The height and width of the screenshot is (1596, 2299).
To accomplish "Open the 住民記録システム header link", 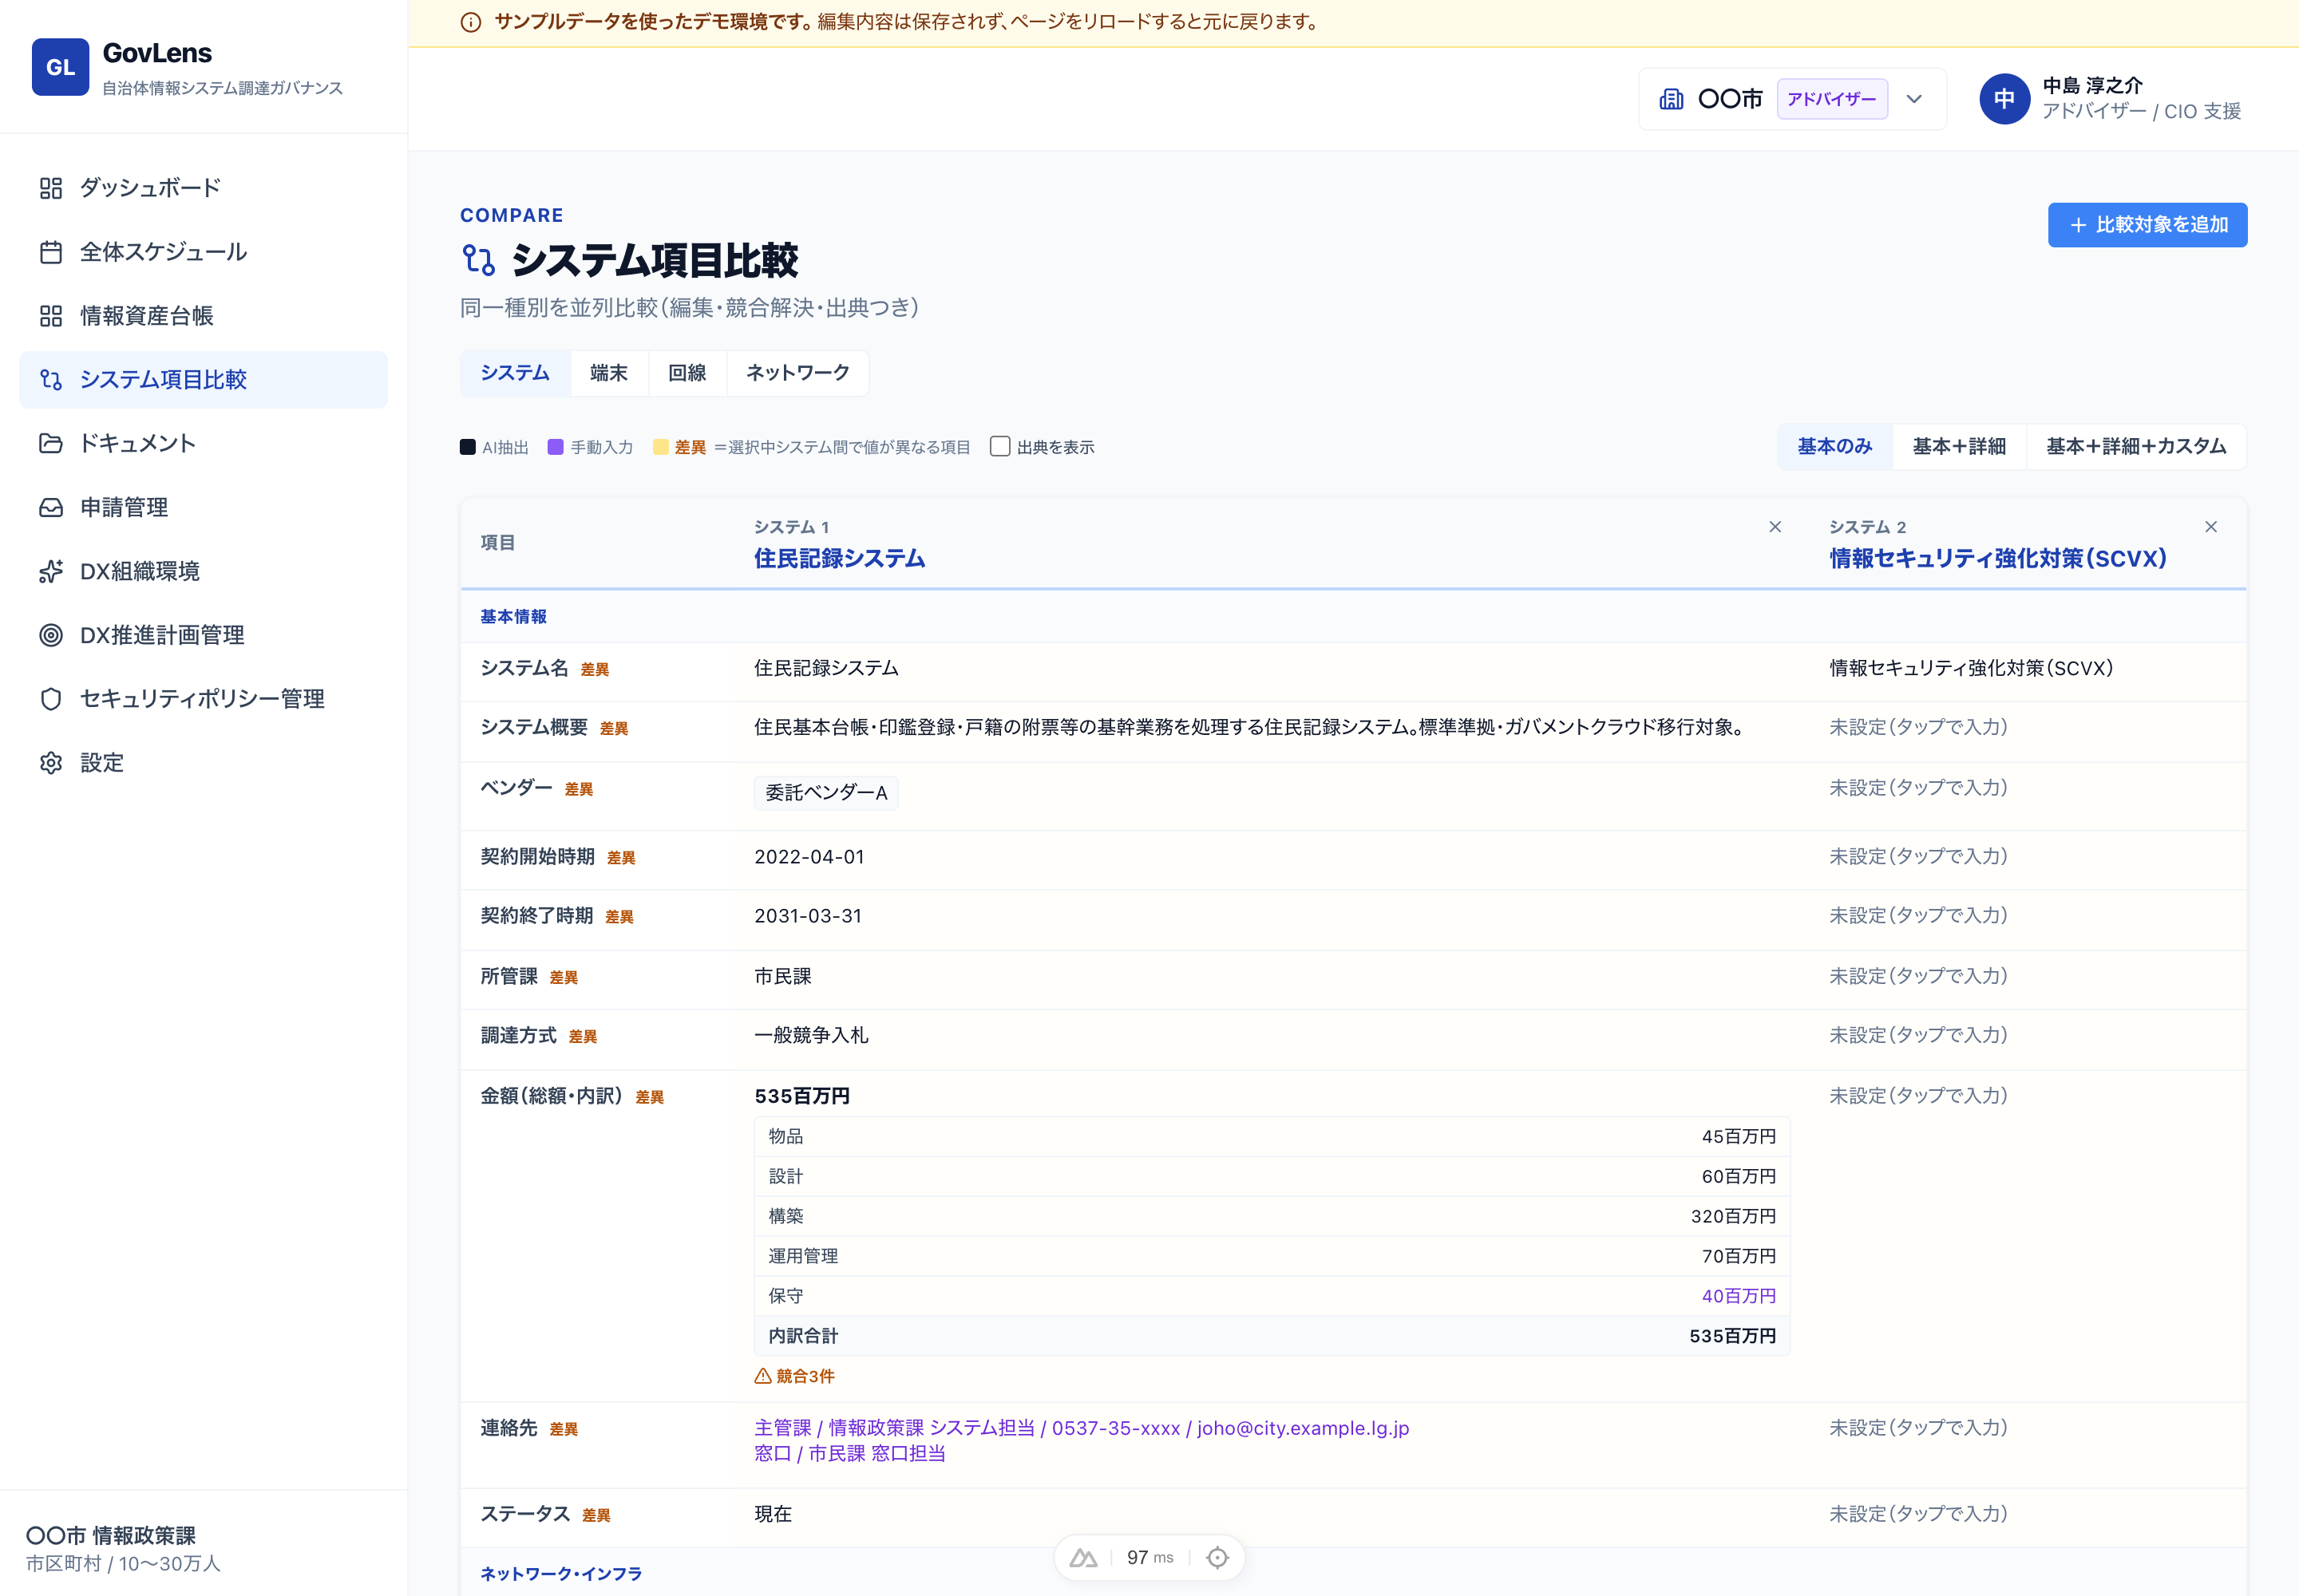I will (839, 558).
